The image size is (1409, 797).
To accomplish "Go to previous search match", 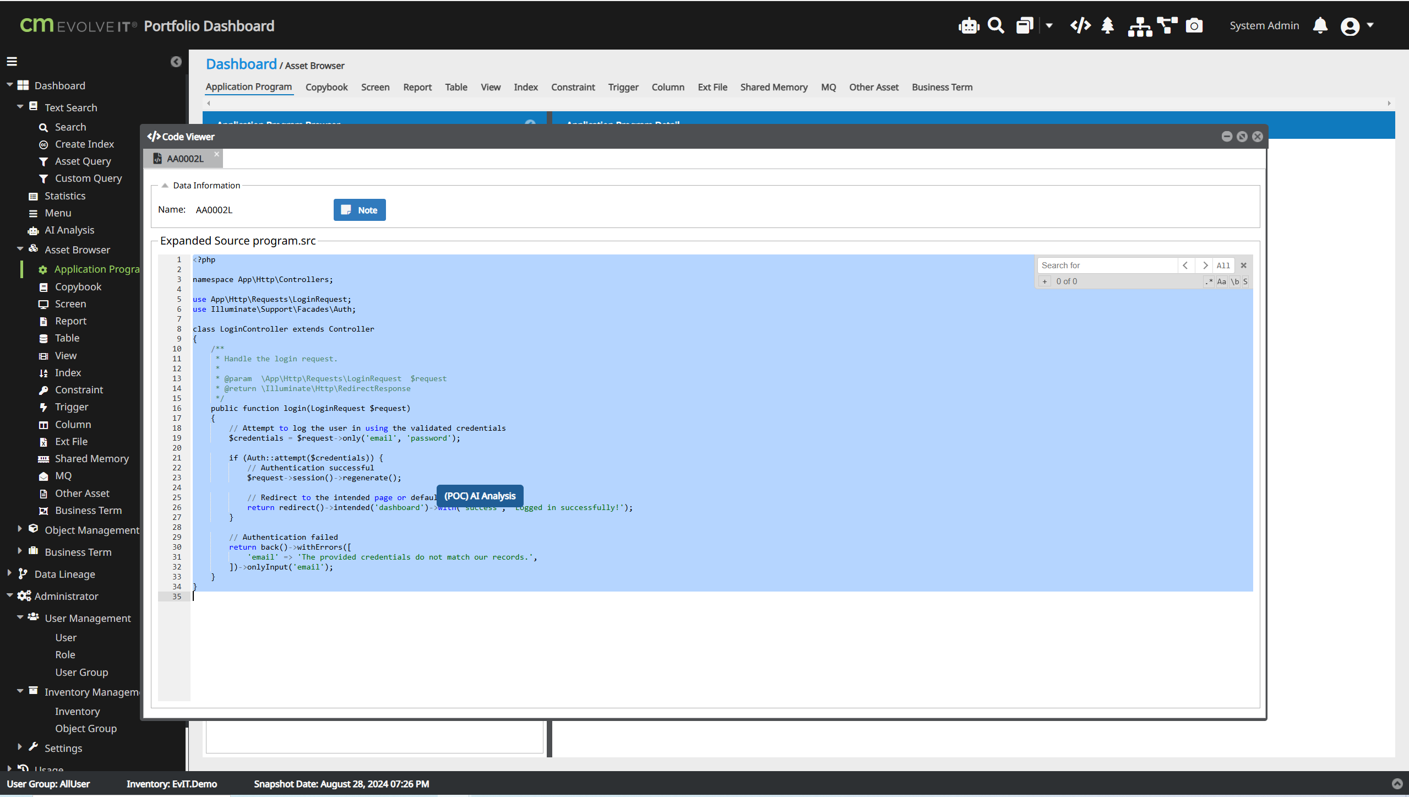I will coord(1185,265).
